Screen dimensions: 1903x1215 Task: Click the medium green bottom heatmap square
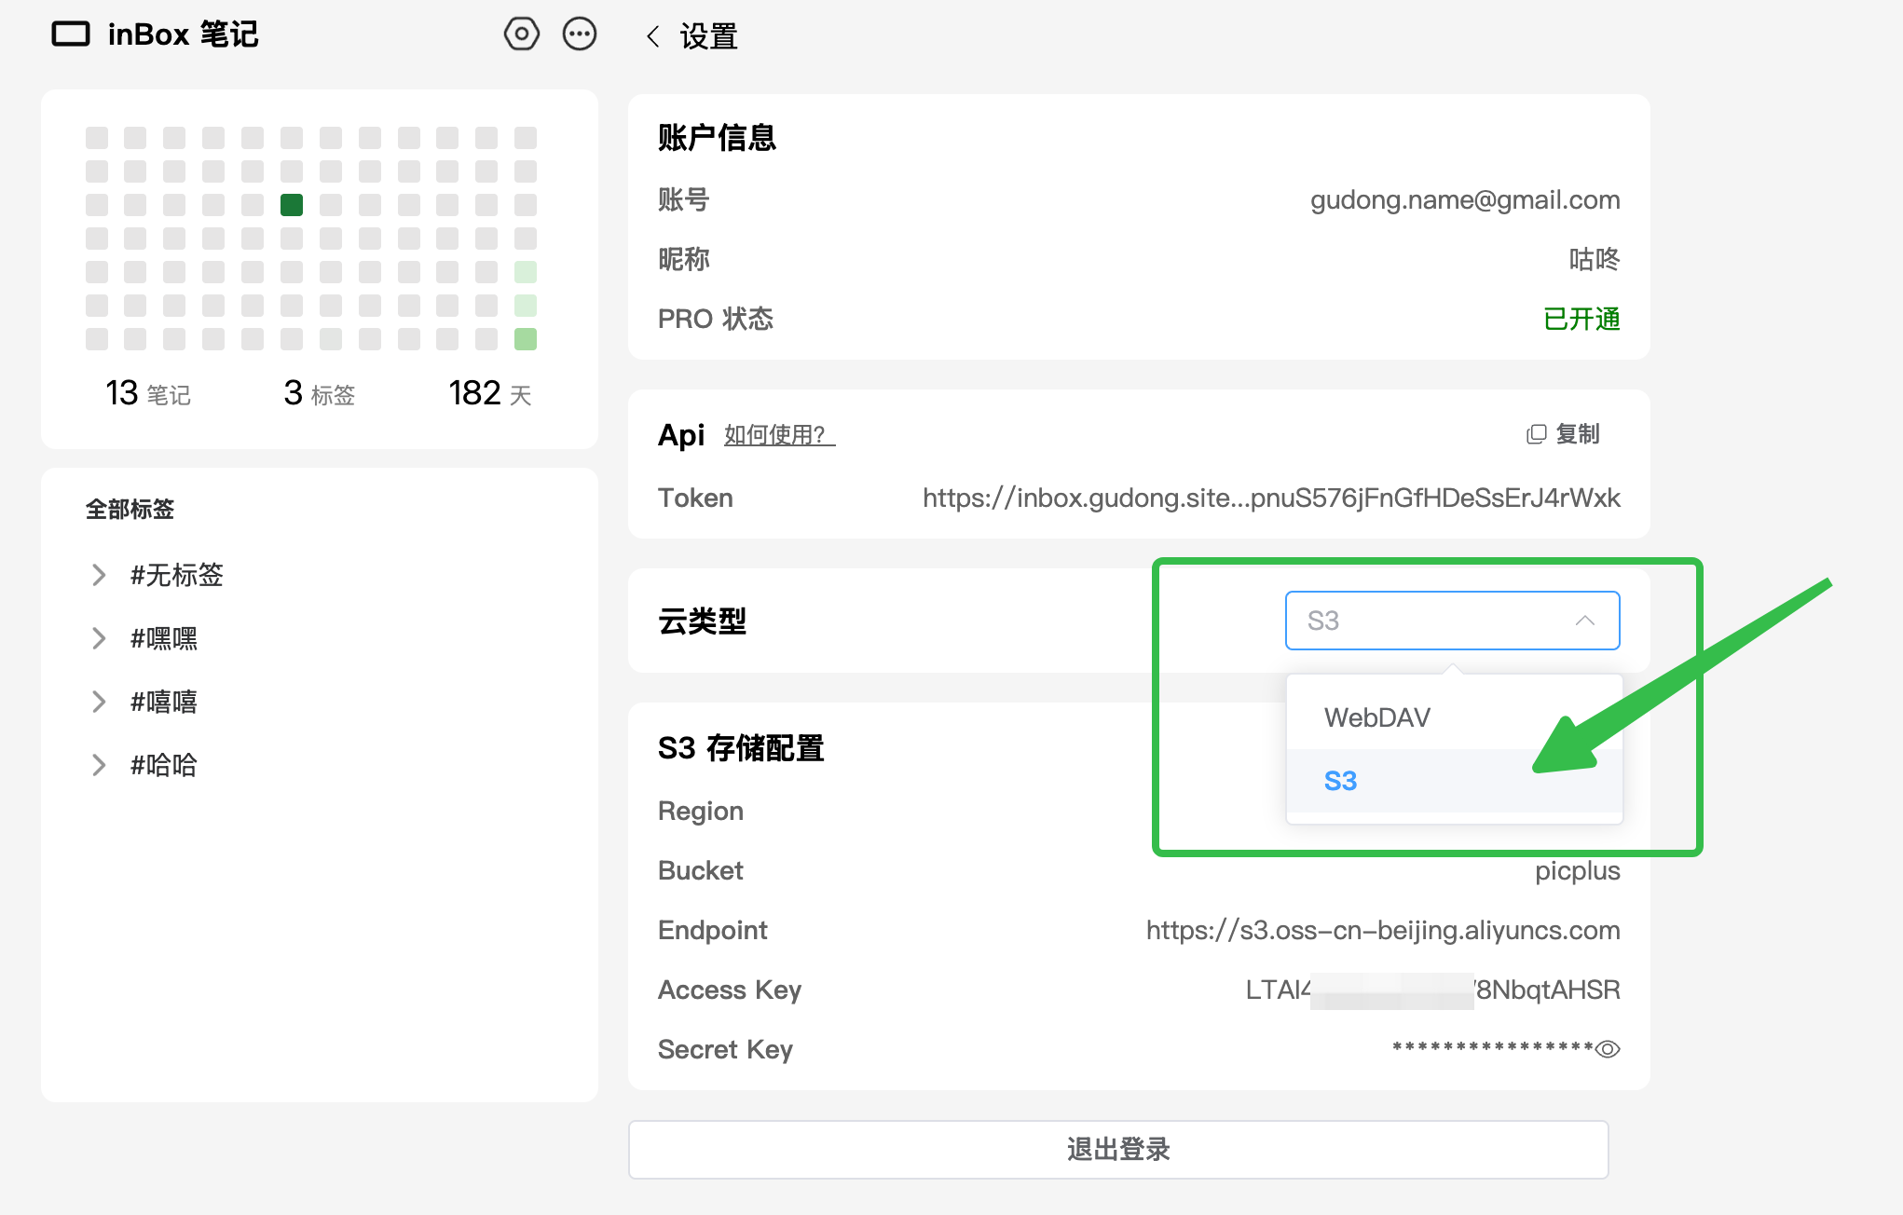click(526, 339)
